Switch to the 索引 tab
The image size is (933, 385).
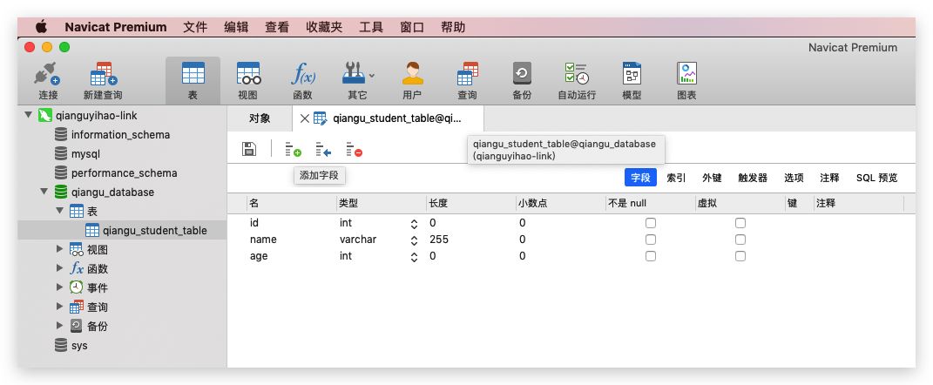(676, 178)
